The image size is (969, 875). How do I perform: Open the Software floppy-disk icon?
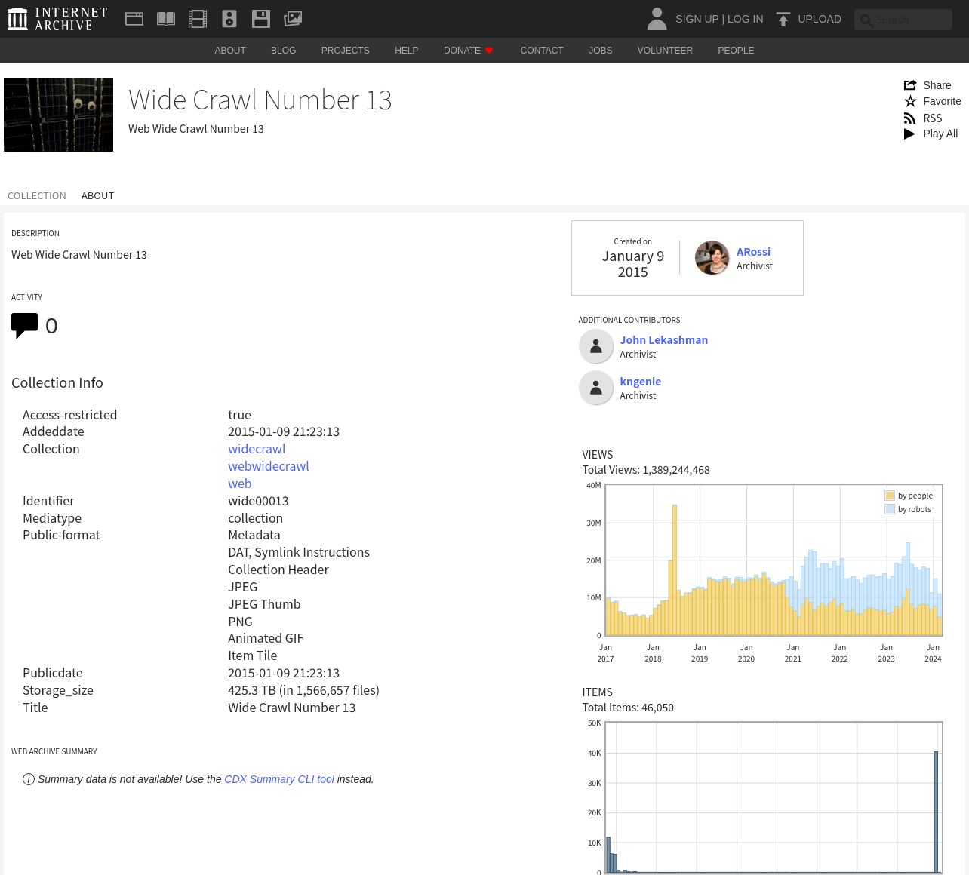(261, 19)
